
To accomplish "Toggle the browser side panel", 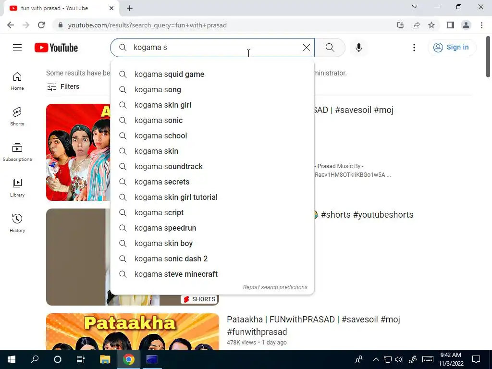I will pyautogui.click(x=451, y=25).
